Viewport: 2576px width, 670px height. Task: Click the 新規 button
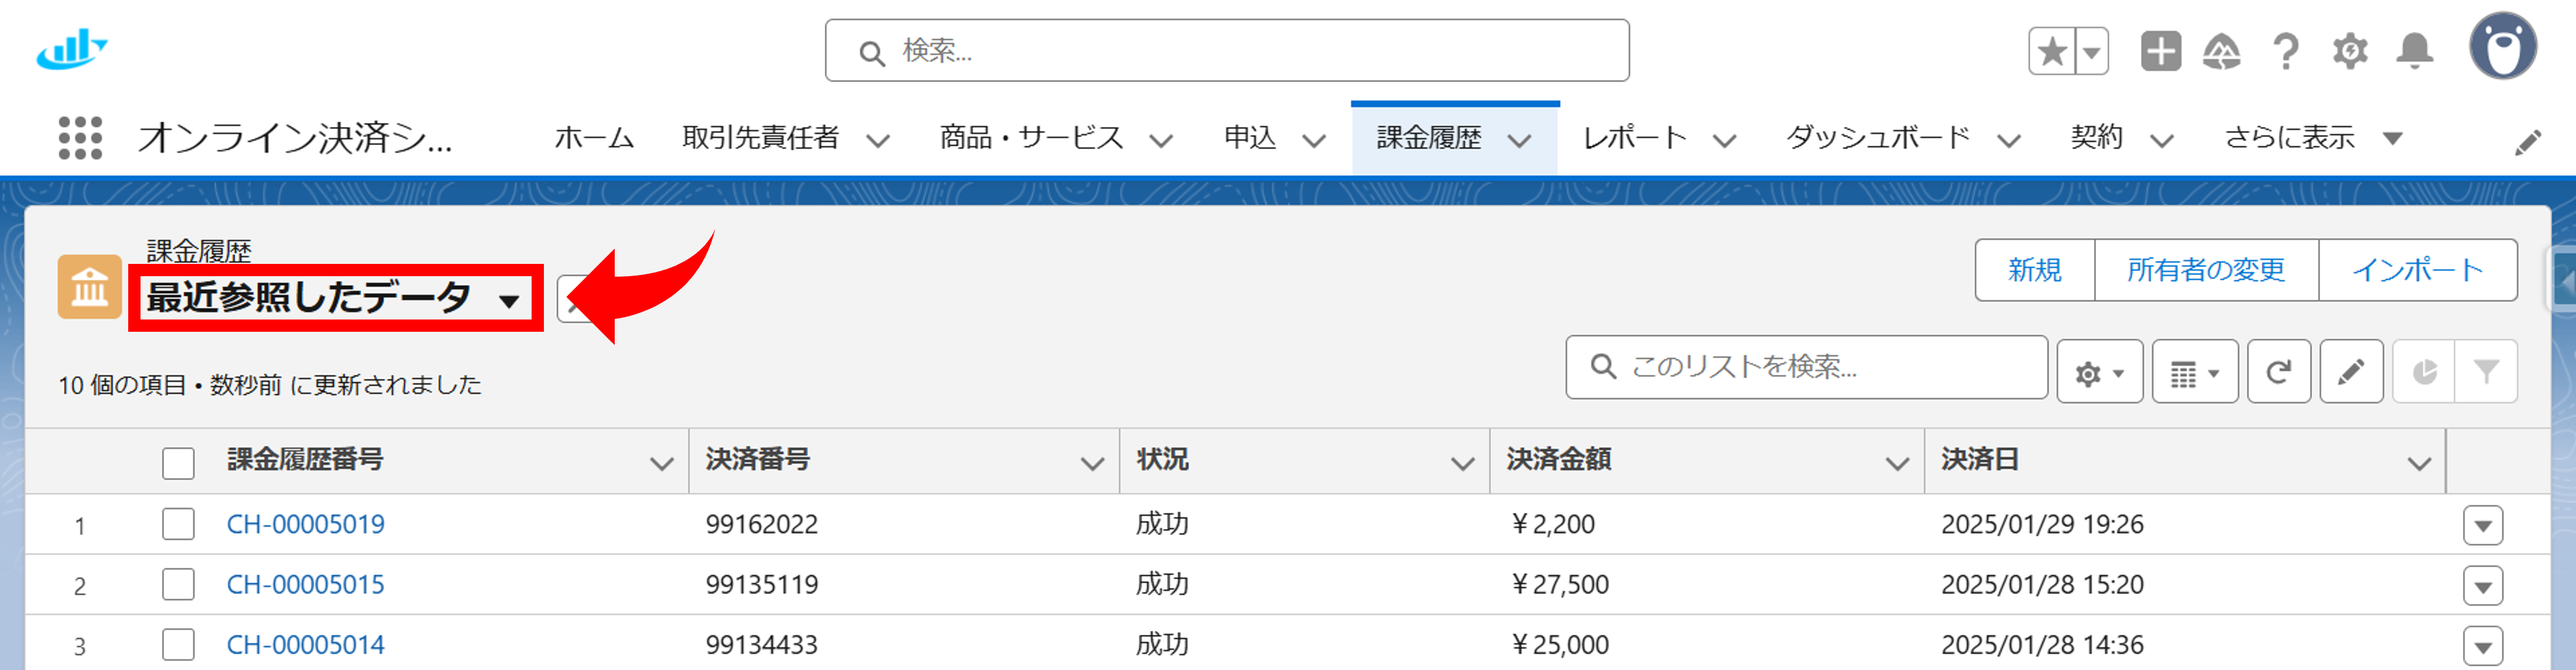(x=2035, y=269)
